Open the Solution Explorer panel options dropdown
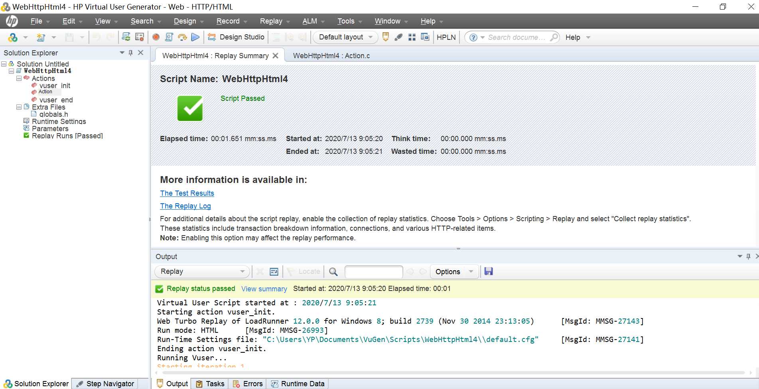The image size is (759, 389). [122, 53]
